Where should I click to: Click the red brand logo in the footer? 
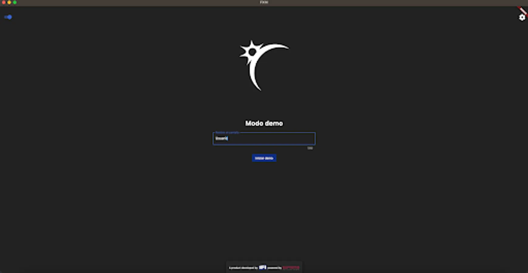(291, 268)
